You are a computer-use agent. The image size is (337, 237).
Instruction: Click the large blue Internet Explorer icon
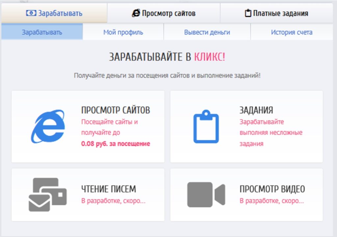coord(48,126)
